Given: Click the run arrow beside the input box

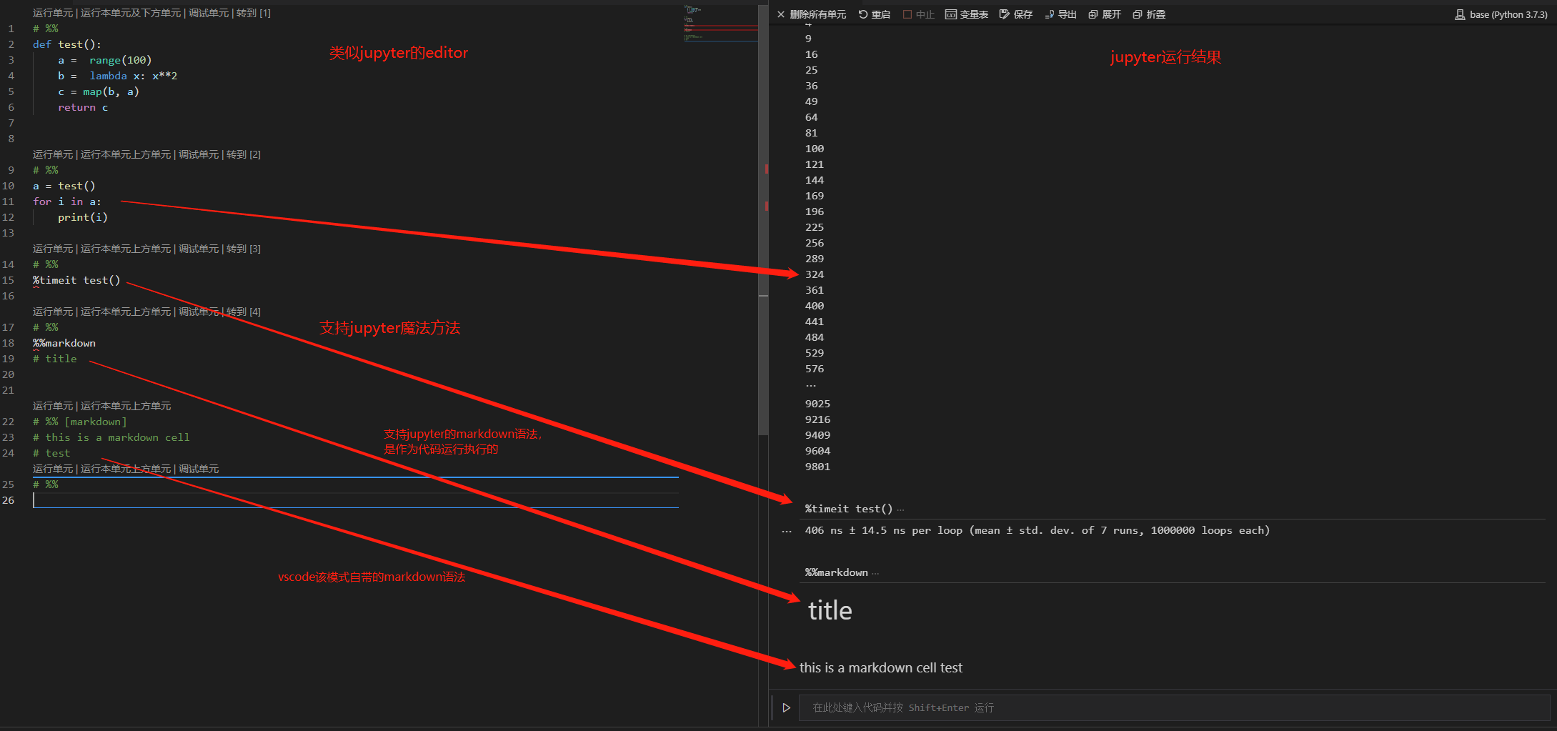Looking at the screenshot, I should click(x=786, y=707).
